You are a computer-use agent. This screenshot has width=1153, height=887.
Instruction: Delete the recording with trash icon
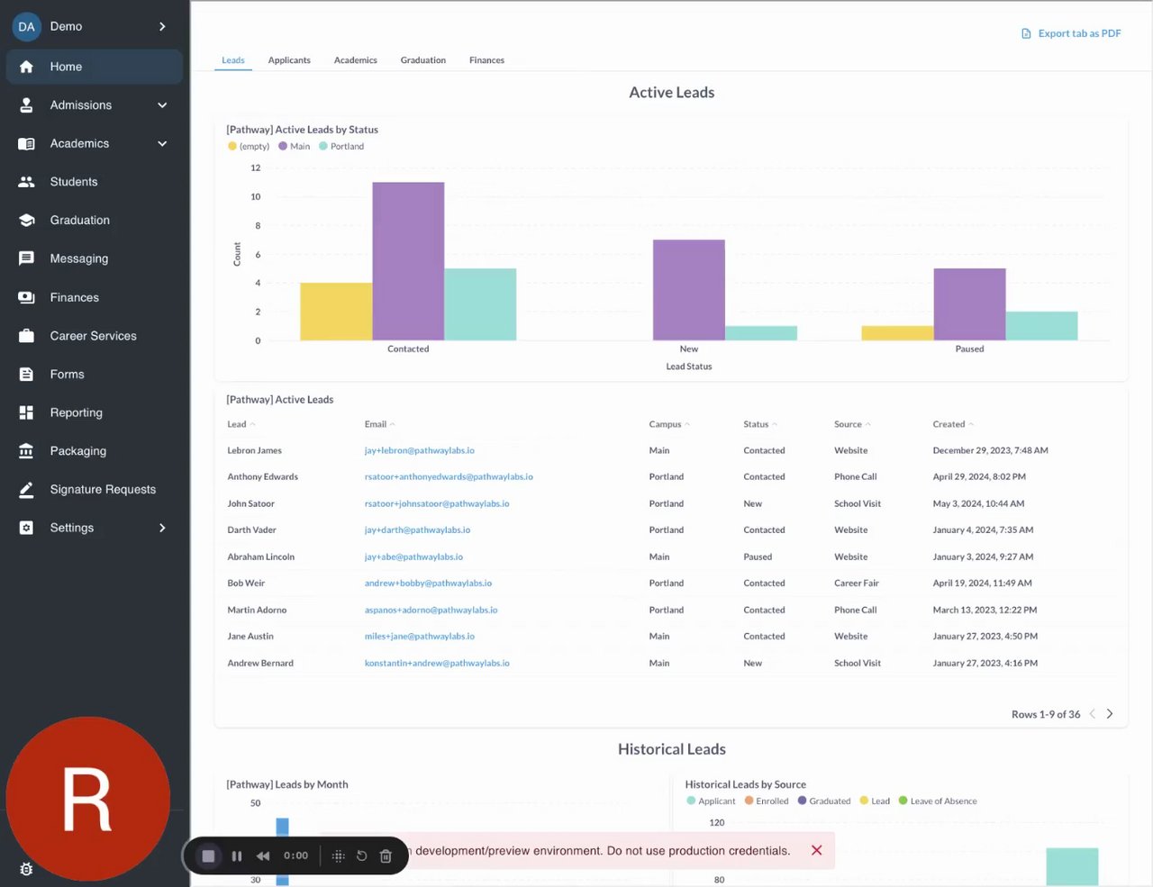[x=386, y=856]
